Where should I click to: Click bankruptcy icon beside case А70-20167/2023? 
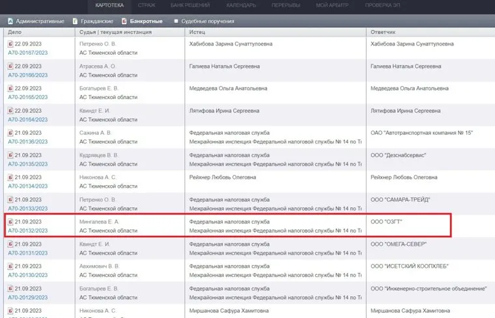(x=10, y=44)
